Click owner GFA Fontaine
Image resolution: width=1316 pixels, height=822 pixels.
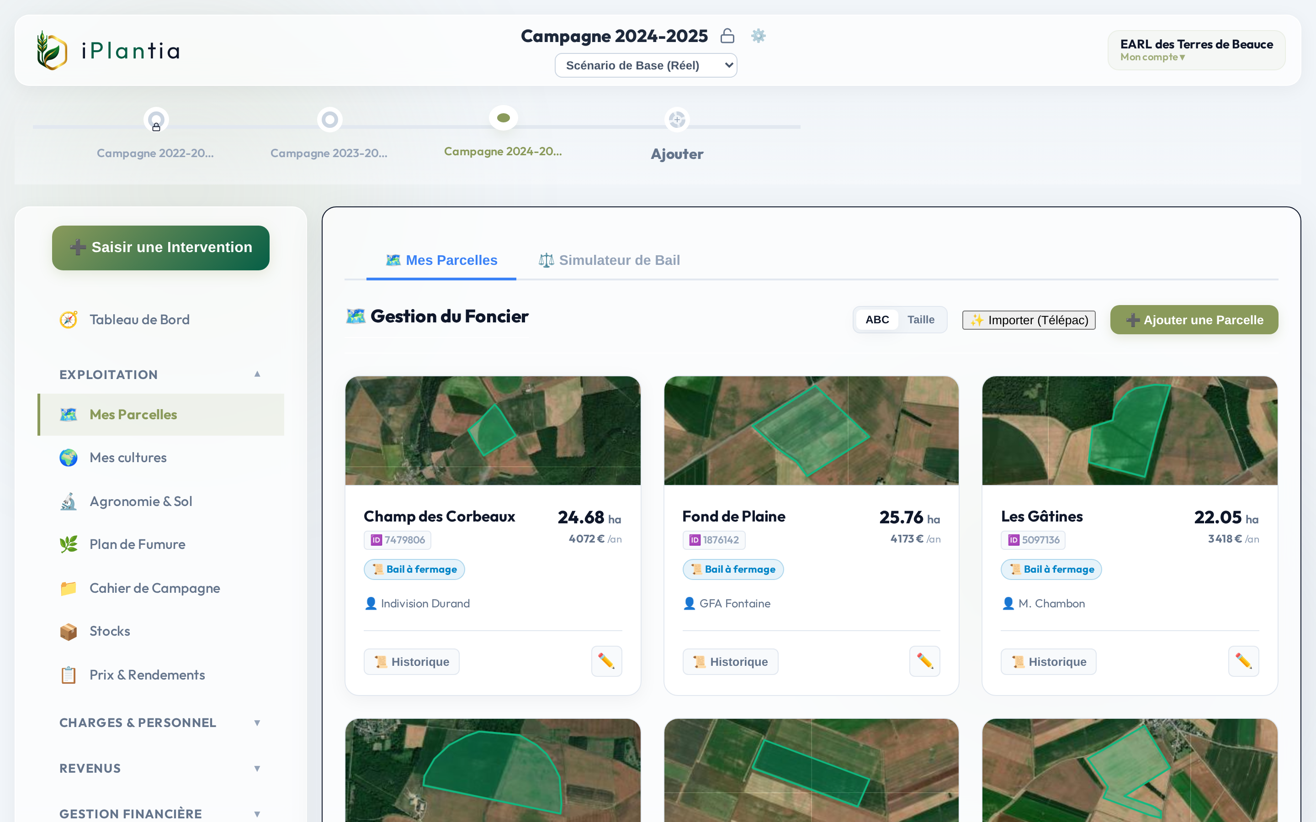pos(727,603)
